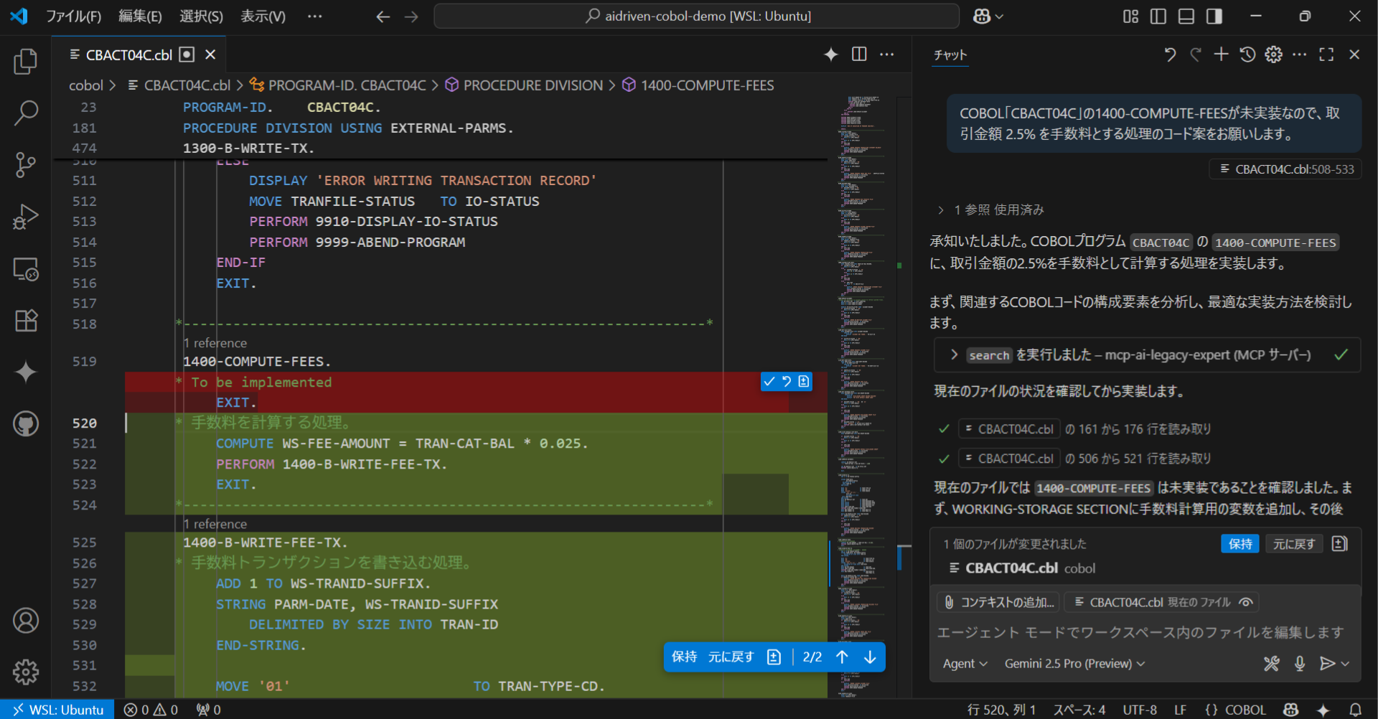Toggle the secondary side bar

click(1214, 17)
